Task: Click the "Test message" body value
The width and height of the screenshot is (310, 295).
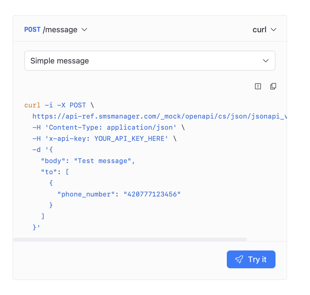Action: point(105,161)
